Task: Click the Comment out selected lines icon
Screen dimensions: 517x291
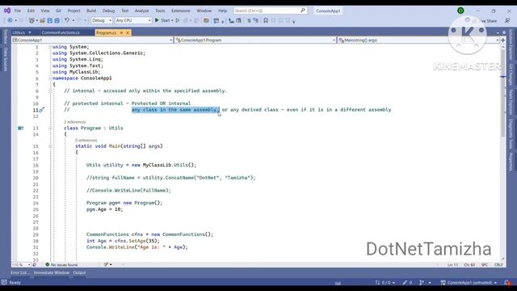Action: [249, 20]
